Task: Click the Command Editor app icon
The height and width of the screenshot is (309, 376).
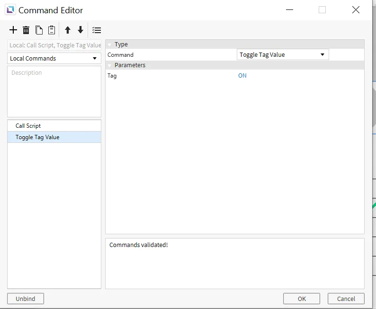Action: pos(10,10)
